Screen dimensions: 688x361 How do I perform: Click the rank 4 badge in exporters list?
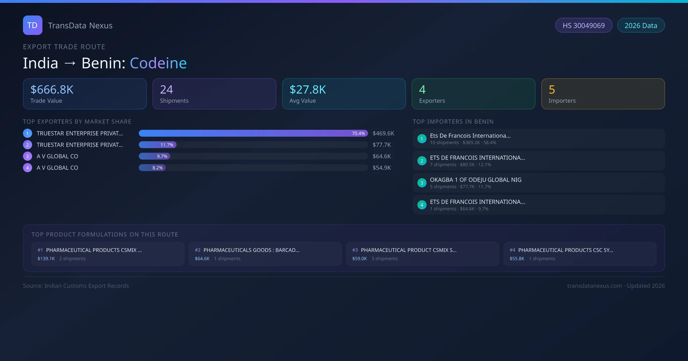[27, 168]
